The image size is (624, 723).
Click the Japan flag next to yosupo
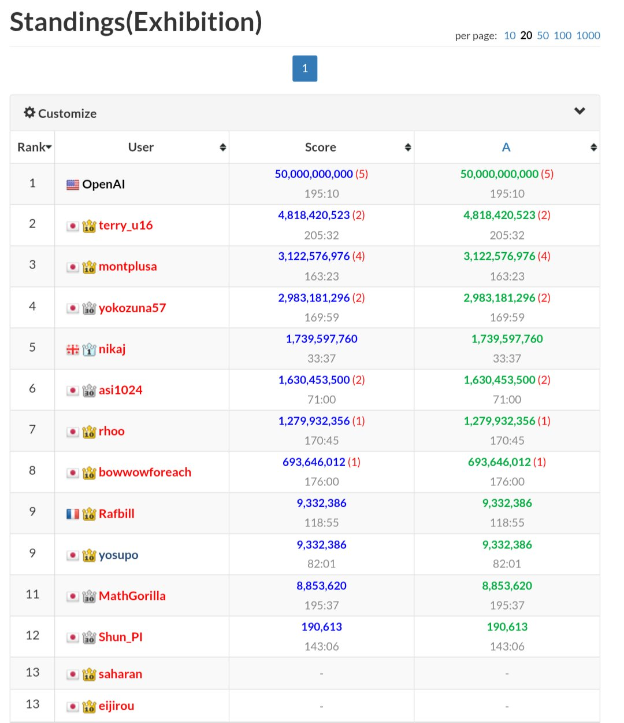coord(73,555)
